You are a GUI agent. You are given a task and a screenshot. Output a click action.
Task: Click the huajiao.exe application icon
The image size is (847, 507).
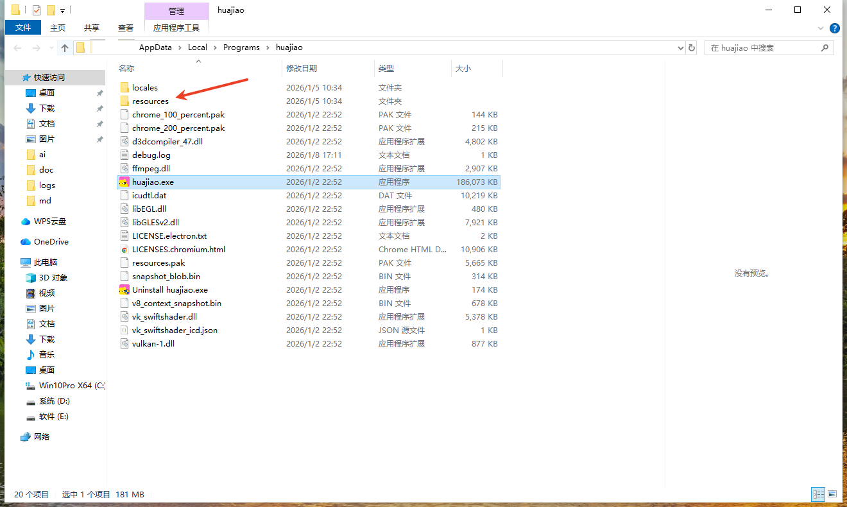point(124,182)
